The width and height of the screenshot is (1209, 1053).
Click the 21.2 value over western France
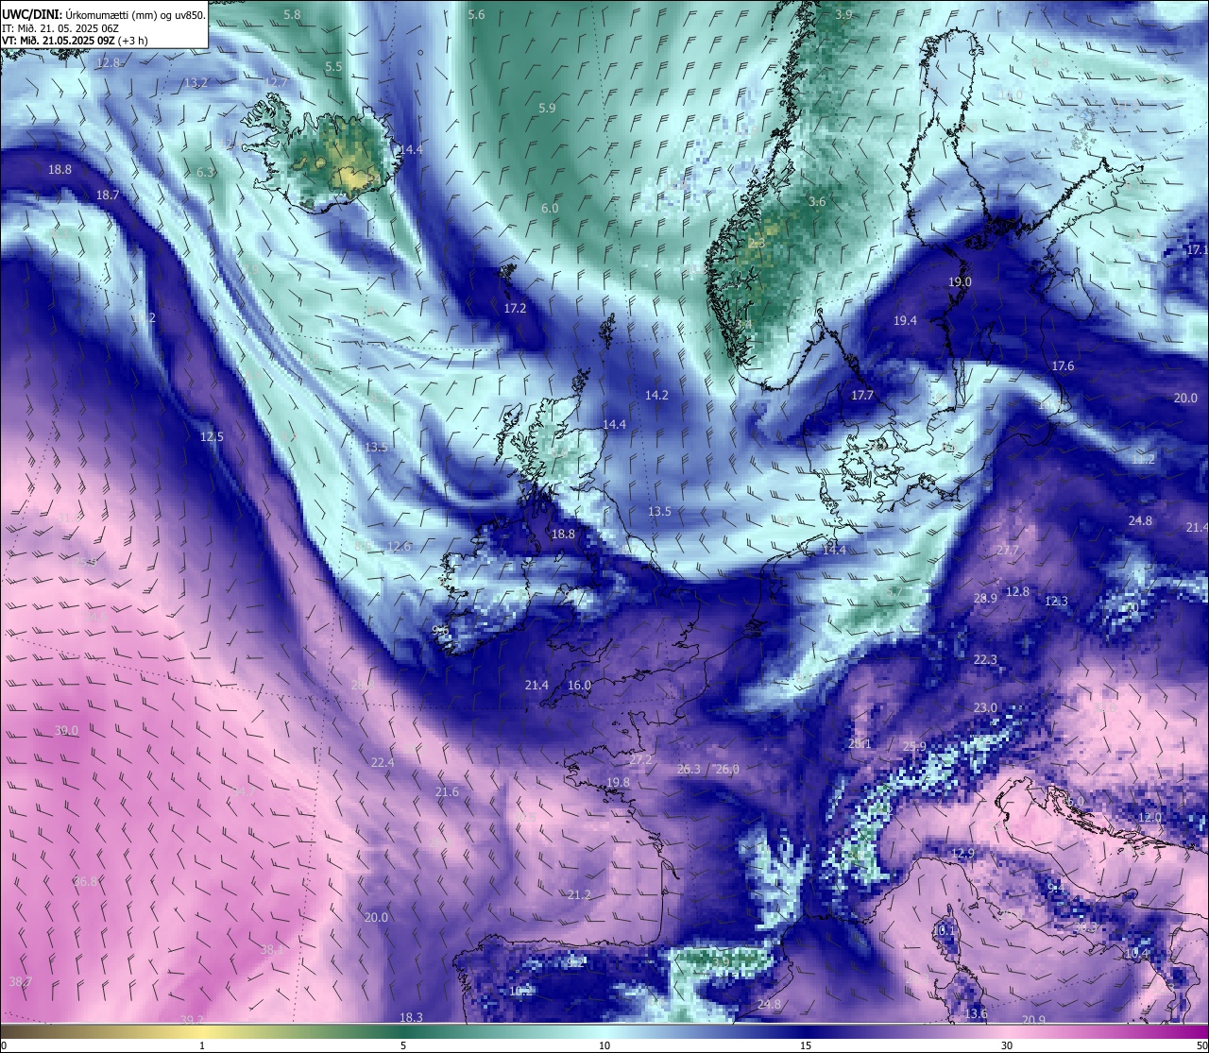point(579,895)
